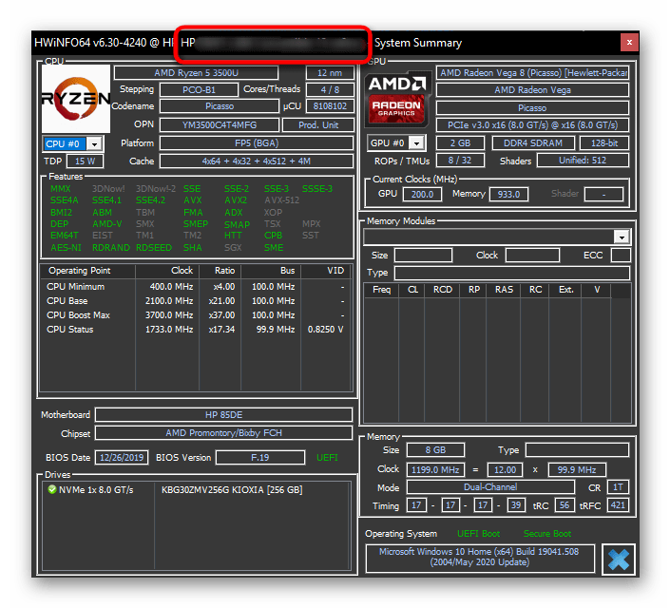This screenshot has width=670, height=608.
Task: Click the green UEFI Boot label
Action: (x=478, y=534)
